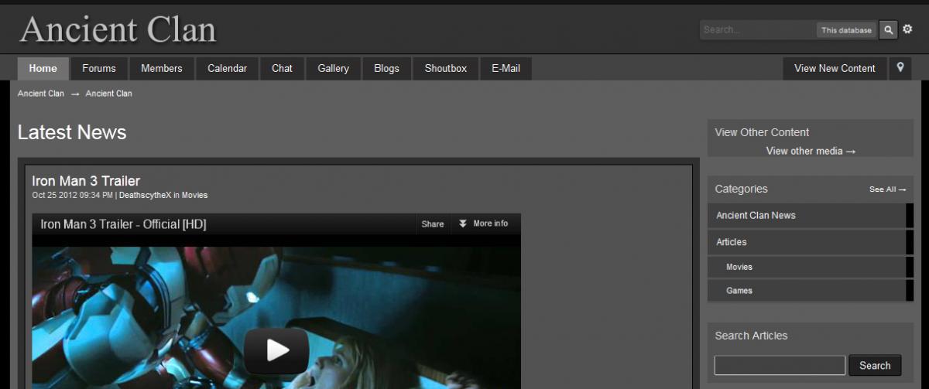Click second Ancient Clan breadcrumb link
The height and width of the screenshot is (389, 929).
[x=108, y=94]
